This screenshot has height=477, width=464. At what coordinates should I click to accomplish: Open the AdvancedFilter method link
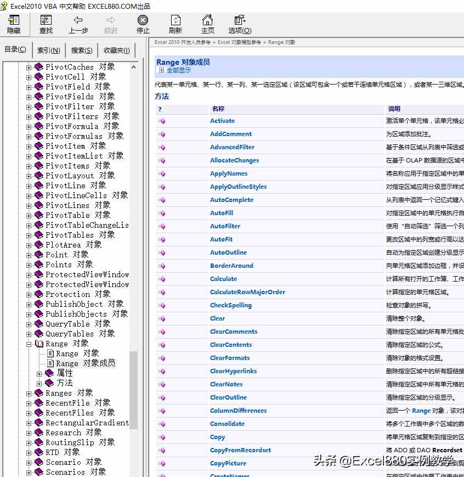pos(233,147)
